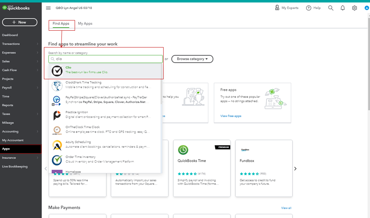Open the Browse category dropdown
The image size is (370, 218).
[192, 59]
